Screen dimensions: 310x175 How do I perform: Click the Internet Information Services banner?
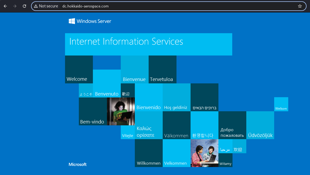point(148,44)
